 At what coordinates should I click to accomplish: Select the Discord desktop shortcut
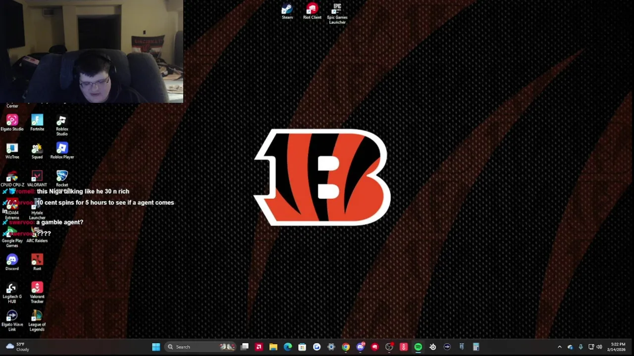coord(12,263)
